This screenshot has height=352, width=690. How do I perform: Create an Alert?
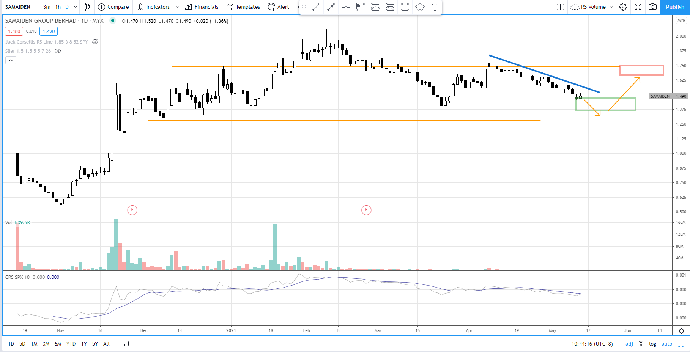(x=279, y=7)
